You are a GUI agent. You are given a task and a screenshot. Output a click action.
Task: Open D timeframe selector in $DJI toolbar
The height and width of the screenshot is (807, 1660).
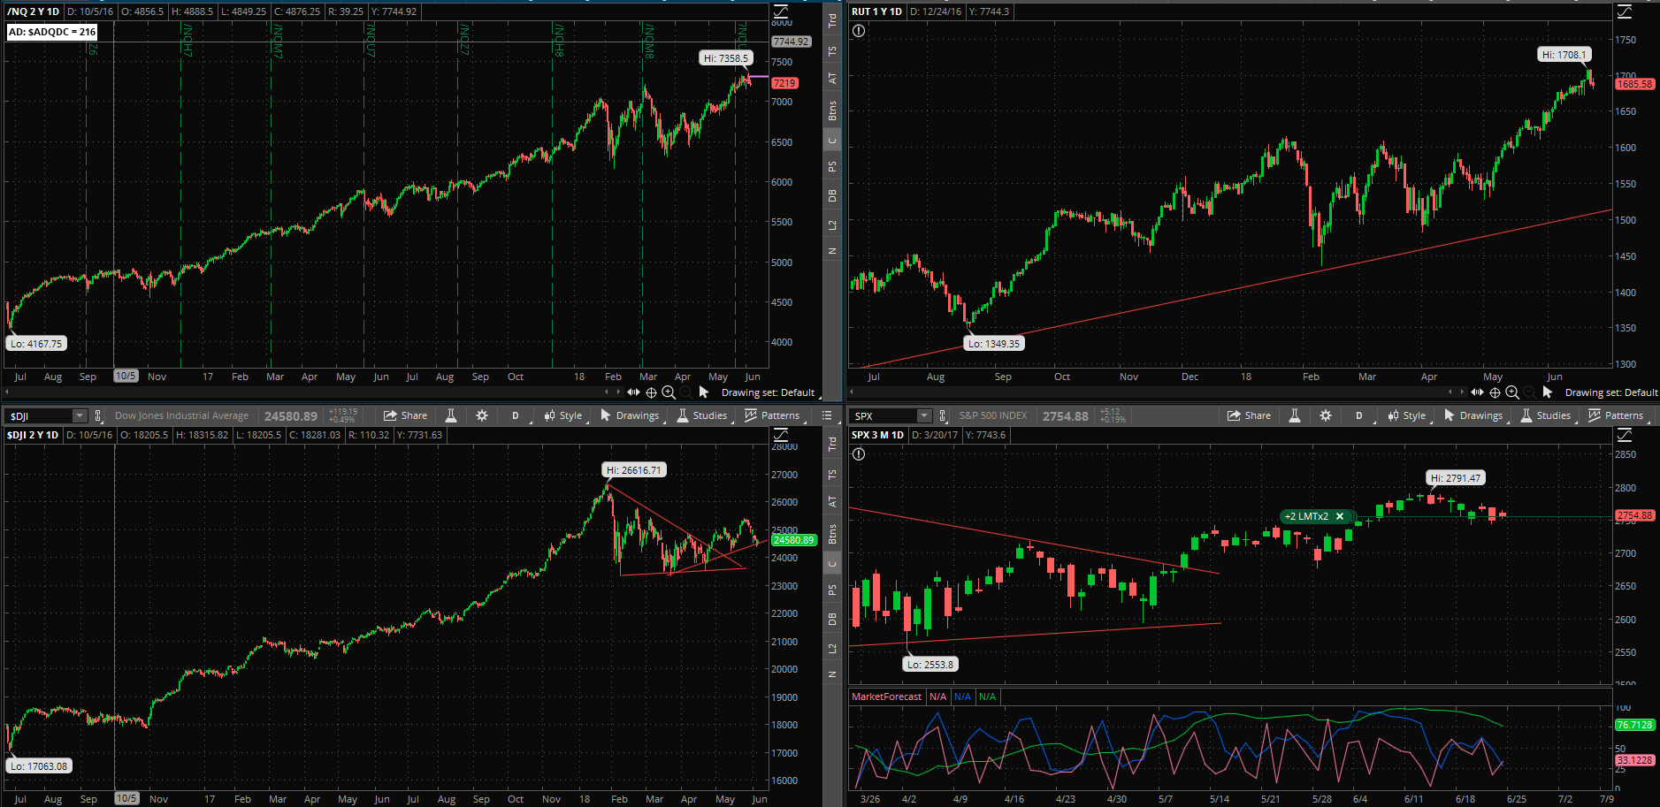tap(516, 415)
